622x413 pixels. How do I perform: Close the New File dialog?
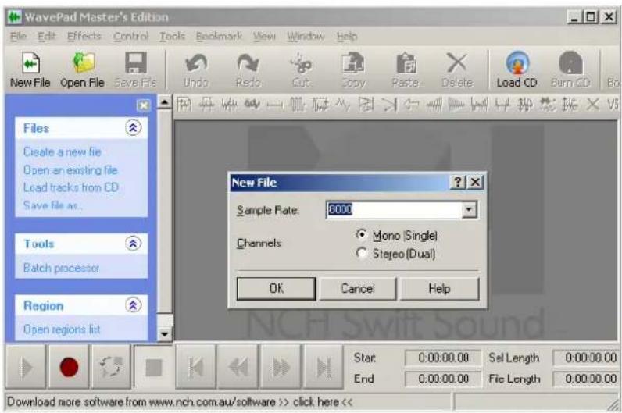click(475, 183)
